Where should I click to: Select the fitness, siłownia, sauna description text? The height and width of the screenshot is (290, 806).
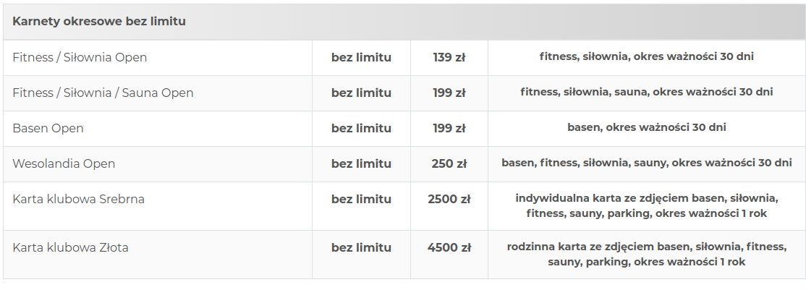pyautogui.click(x=647, y=92)
